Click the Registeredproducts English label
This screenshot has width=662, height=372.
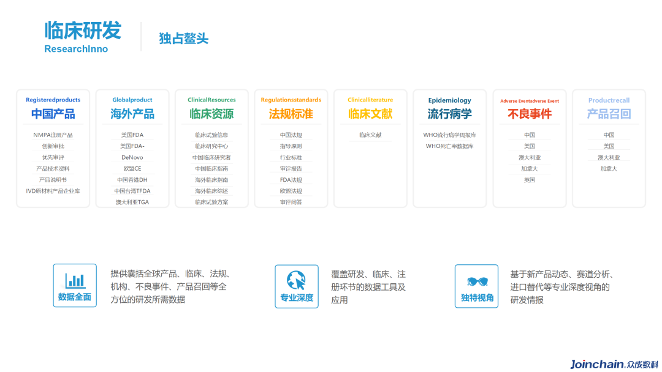click(53, 100)
